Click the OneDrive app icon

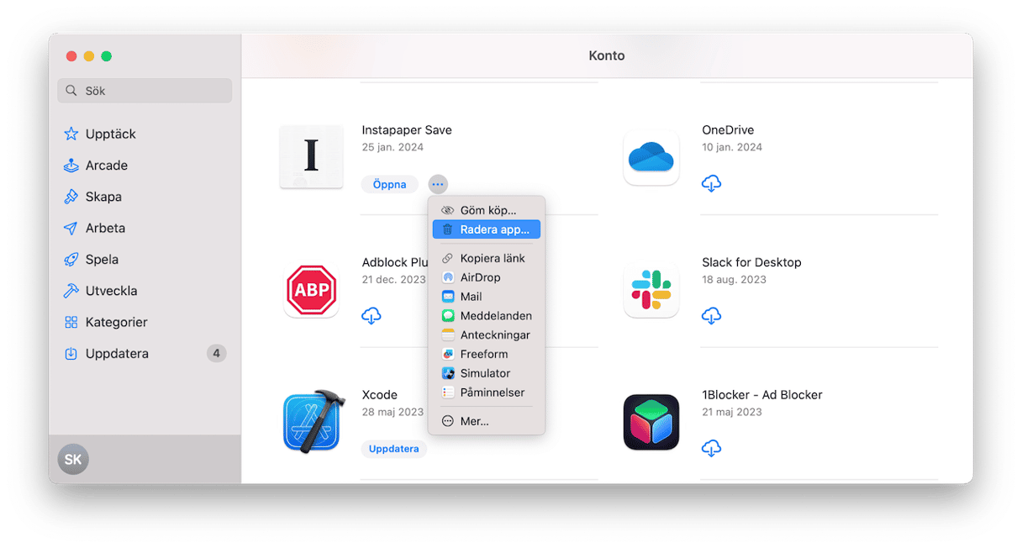pos(651,156)
